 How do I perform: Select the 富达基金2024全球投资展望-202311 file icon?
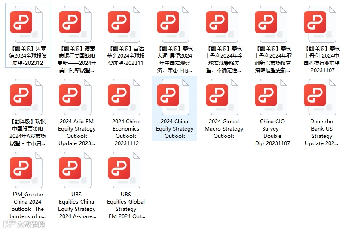[x=124, y=24]
